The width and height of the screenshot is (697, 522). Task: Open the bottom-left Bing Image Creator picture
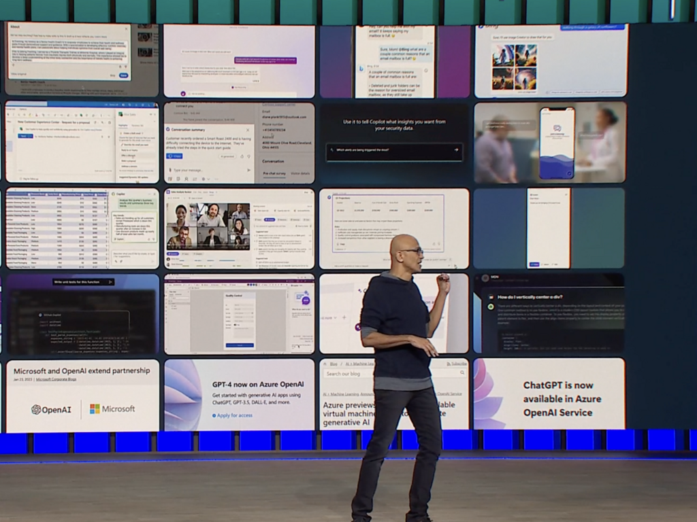503,79
